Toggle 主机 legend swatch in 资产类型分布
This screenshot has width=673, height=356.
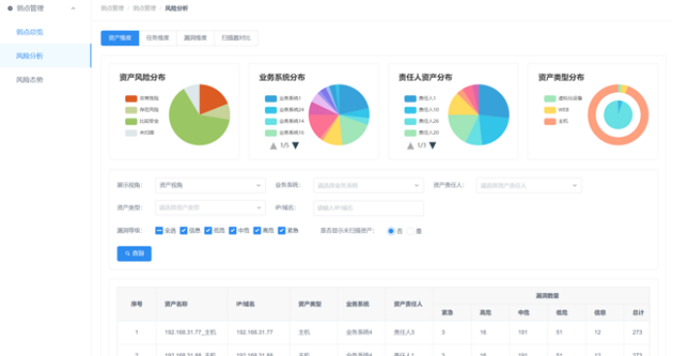pyautogui.click(x=550, y=121)
